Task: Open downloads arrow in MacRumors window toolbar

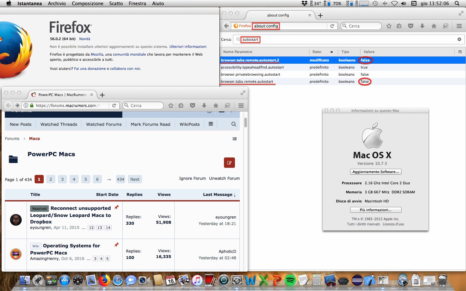Action: tap(204, 105)
